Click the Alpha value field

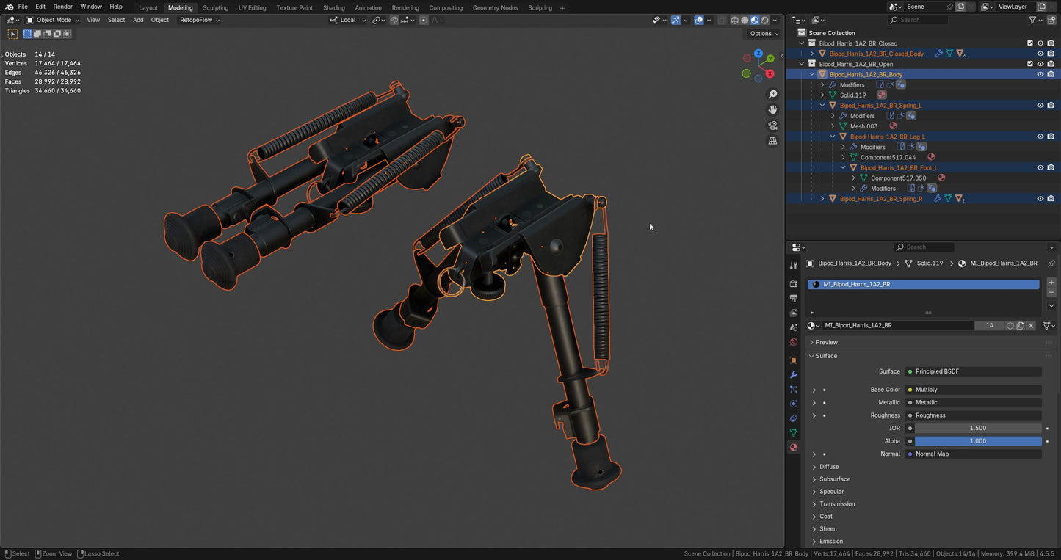[x=977, y=441]
